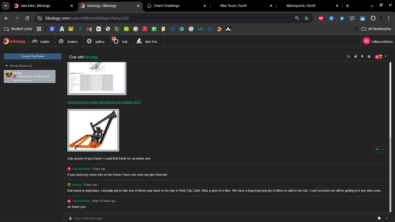Open chat search
This screenshot has width=395, height=222.
pos(348,57)
